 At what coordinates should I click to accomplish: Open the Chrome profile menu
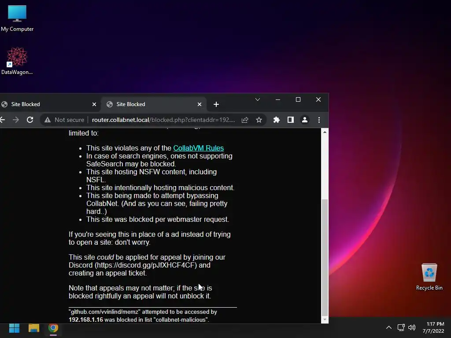tap(305, 120)
